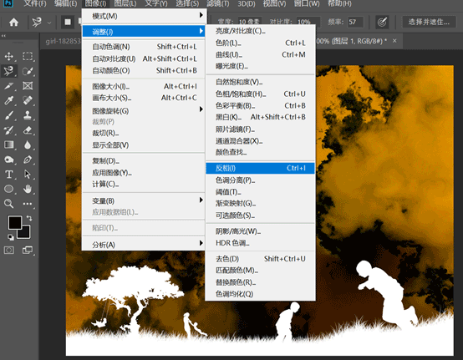
Task: Select the Path Selection tool
Action: point(28,175)
